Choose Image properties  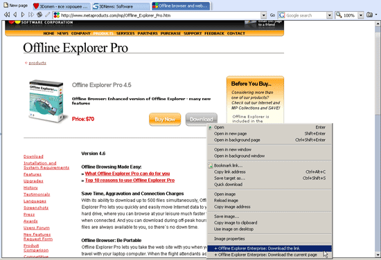click(x=269, y=239)
